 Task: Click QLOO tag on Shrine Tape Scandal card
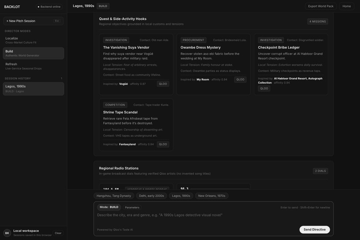pos(163,144)
